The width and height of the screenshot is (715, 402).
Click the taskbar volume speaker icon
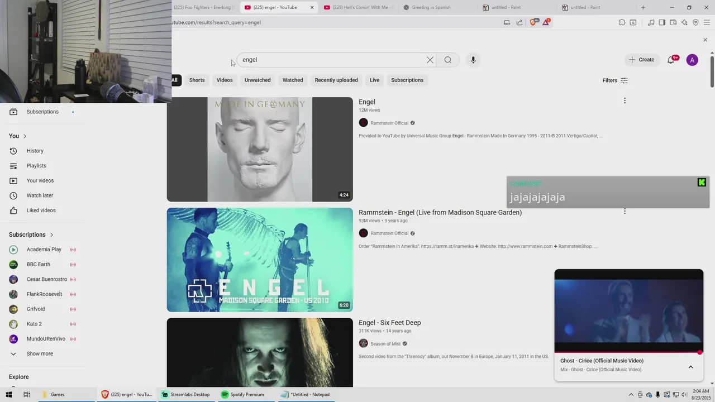tap(684, 395)
